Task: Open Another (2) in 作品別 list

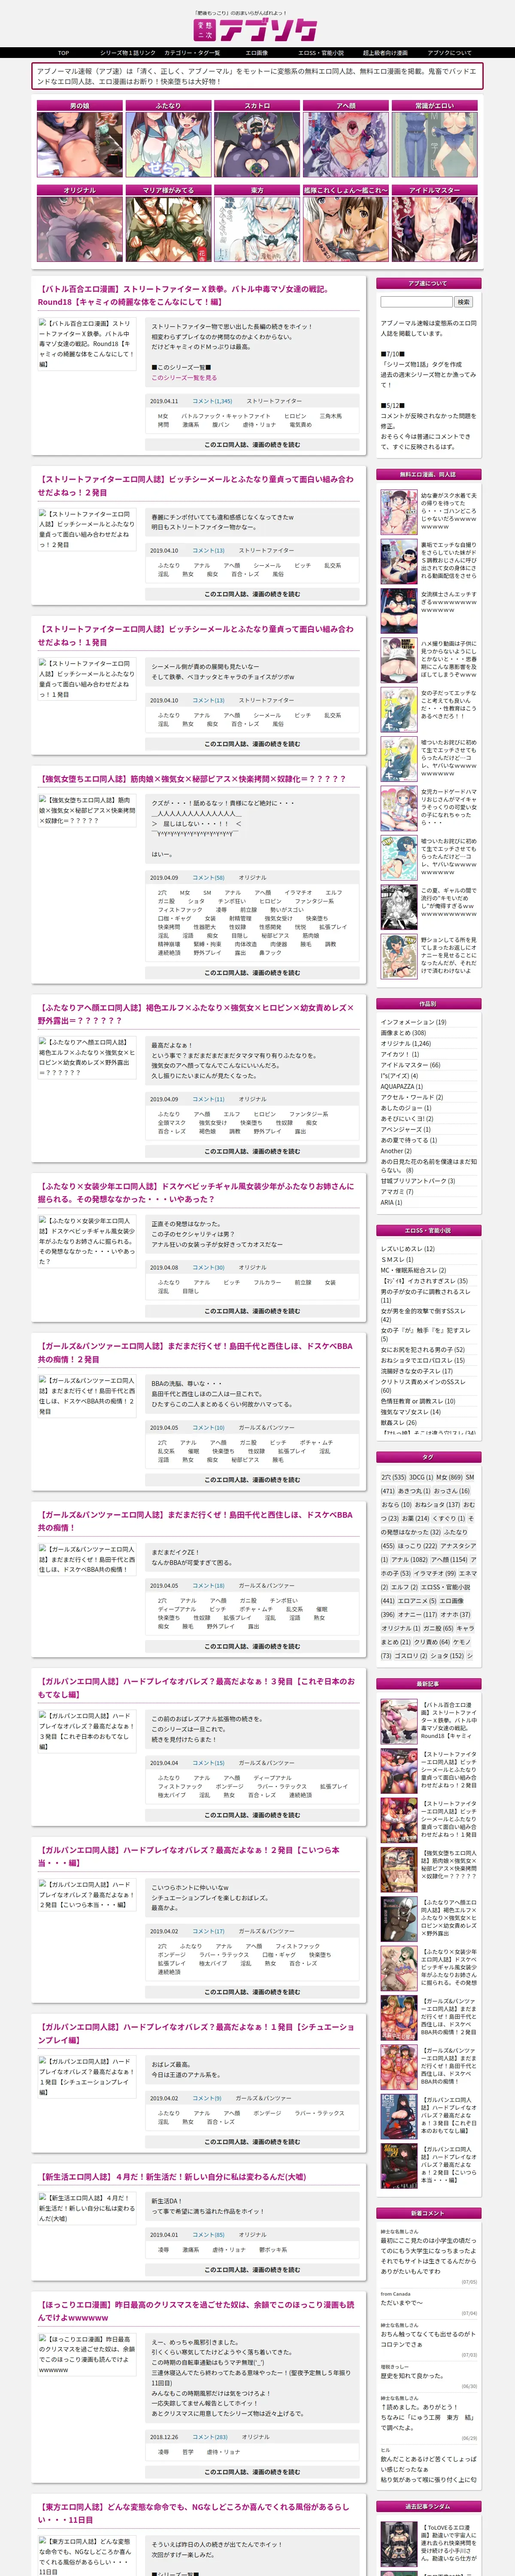Action: click(396, 1151)
